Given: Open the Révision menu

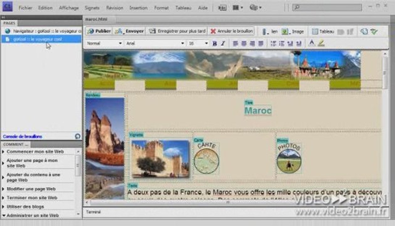Looking at the screenshot, I should [114, 8].
